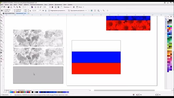Switch to the Welcome screen tab
This screenshot has height=98, width=174.
8,13
